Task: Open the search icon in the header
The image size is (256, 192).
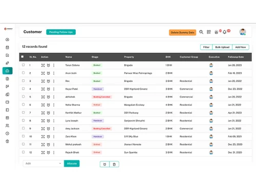Action: (201, 32)
